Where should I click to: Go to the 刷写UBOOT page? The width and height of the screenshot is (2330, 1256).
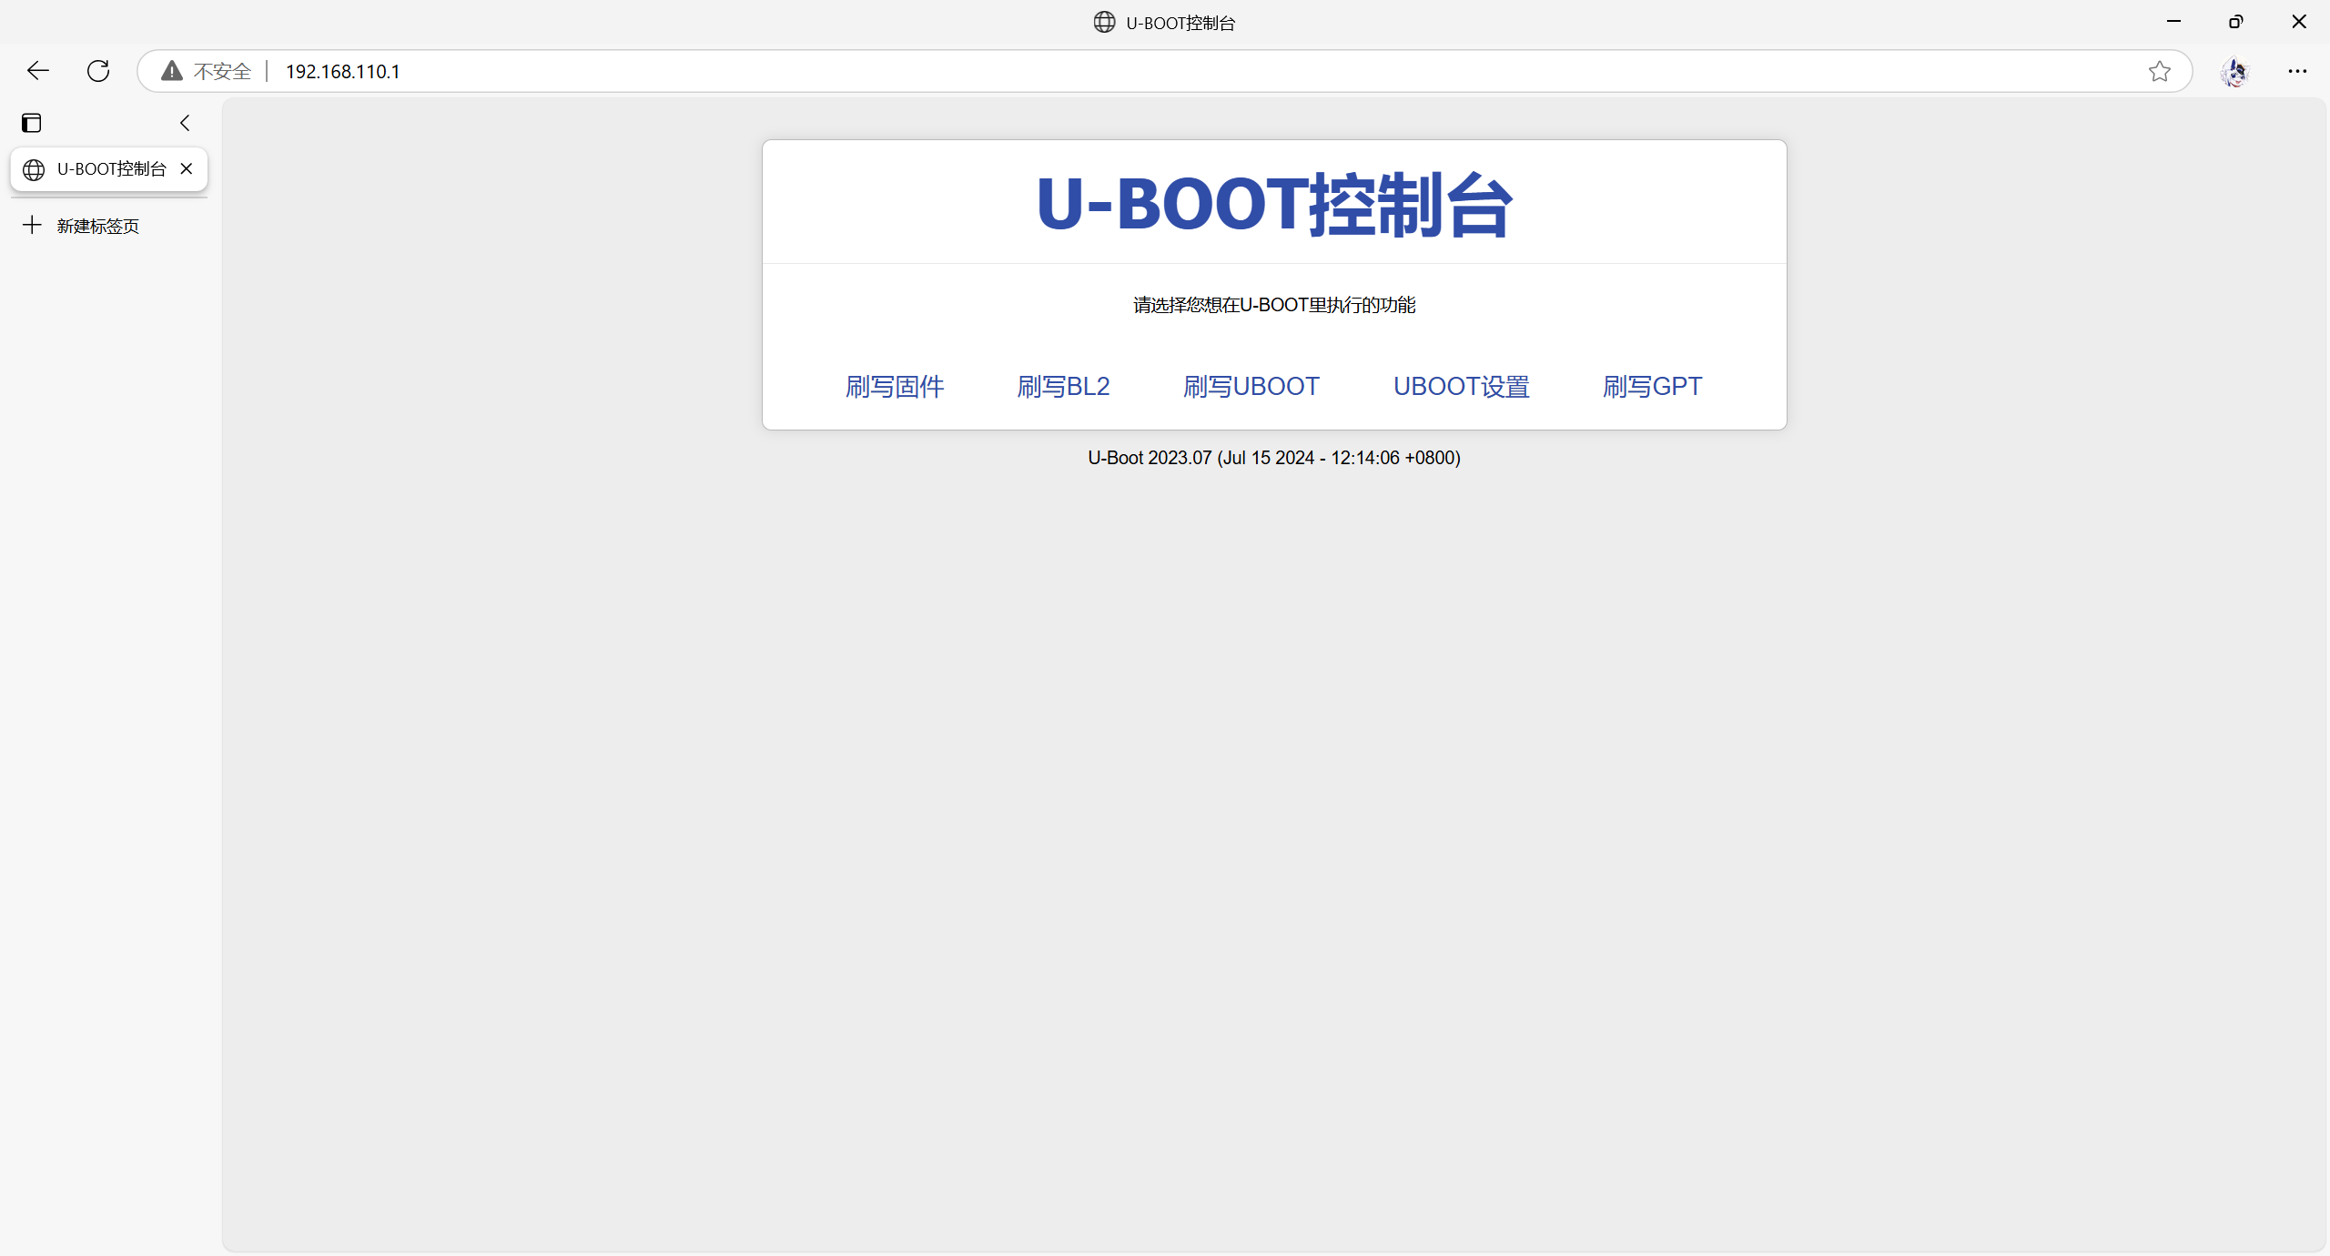[x=1251, y=387]
